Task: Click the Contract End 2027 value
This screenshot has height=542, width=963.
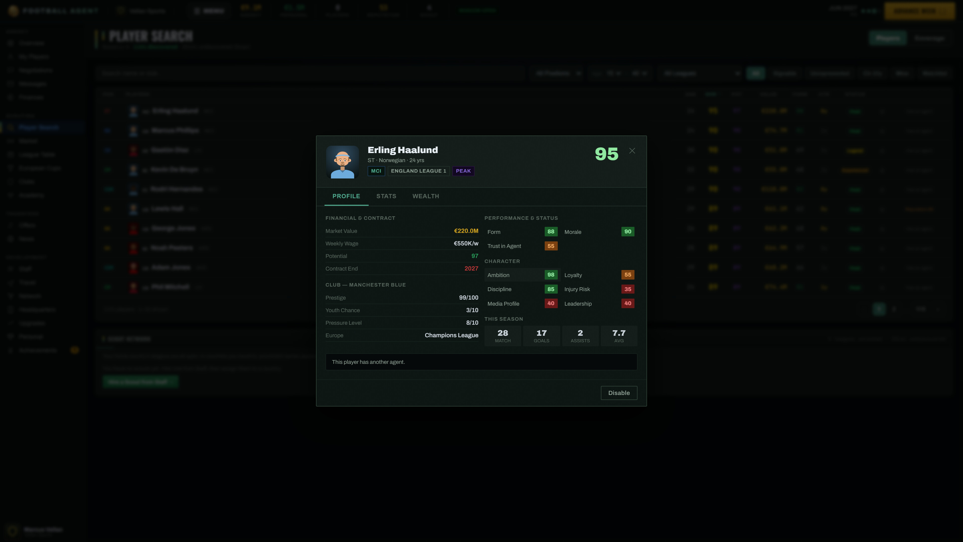Action: click(471, 268)
